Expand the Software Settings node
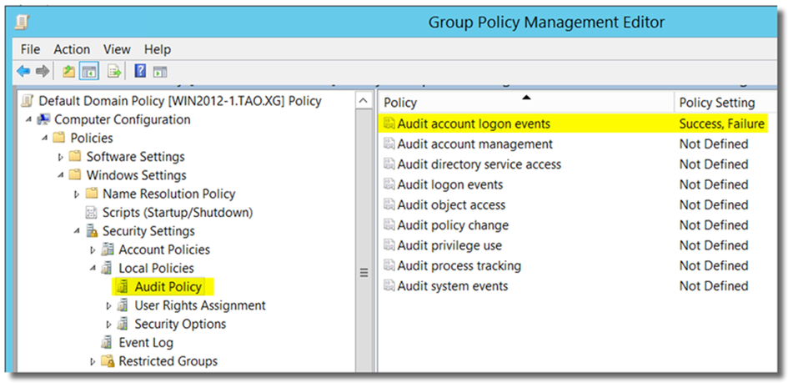 (61, 157)
